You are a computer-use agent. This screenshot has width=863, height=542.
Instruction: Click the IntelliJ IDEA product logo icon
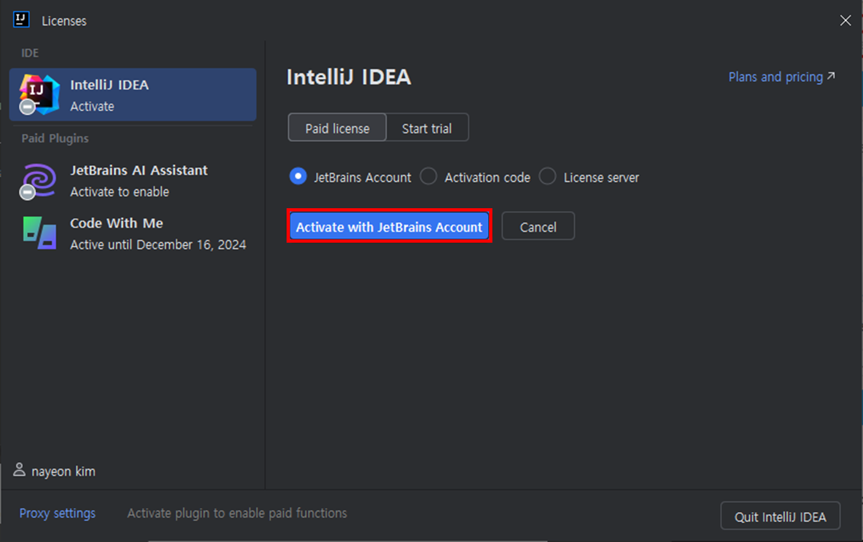(39, 94)
